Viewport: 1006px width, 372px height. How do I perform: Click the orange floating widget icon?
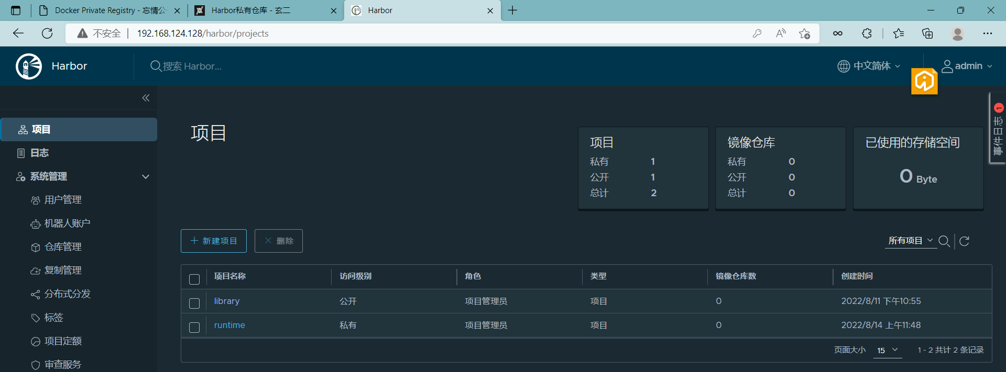coord(924,82)
